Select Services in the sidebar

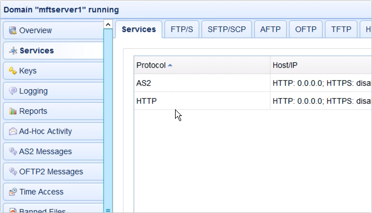pos(53,50)
